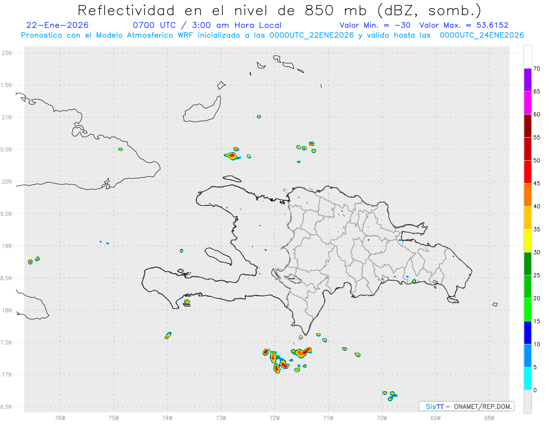Select the white above-70 band of colorbar
The image size is (549, 424).
(x=527, y=57)
